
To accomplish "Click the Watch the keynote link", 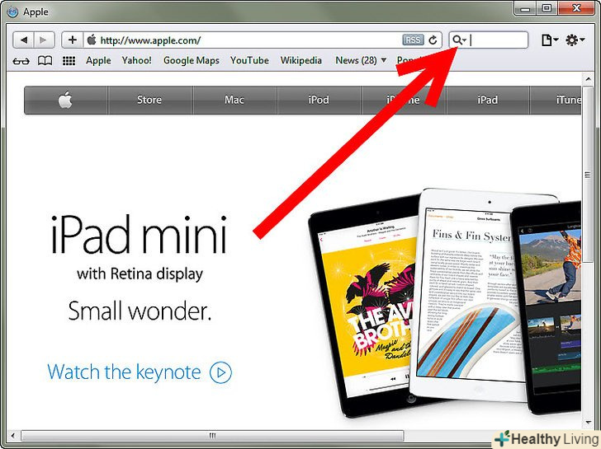I will point(124,372).
